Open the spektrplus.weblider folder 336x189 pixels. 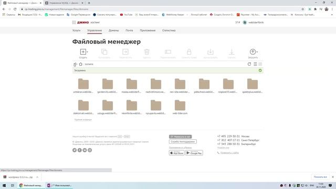click(253, 86)
